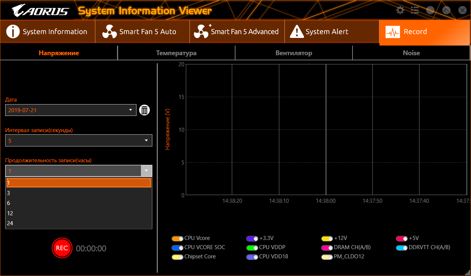The image size is (471, 276).
Task: Start recording with the REC button
Action: pyautogui.click(x=62, y=248)
